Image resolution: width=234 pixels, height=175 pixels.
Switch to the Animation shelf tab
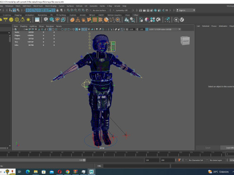[x=30, y=15]
